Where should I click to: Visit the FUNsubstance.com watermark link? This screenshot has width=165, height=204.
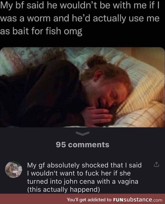click(x=138, y=200)
